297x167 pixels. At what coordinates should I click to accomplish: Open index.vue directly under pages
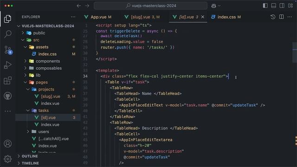point(48,146)
